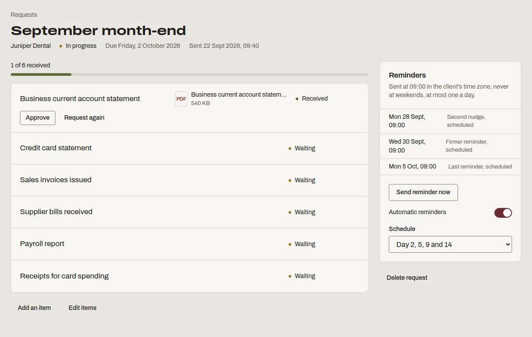
Task: Click the 540 KB file size
Action: (x=200, y=103)
